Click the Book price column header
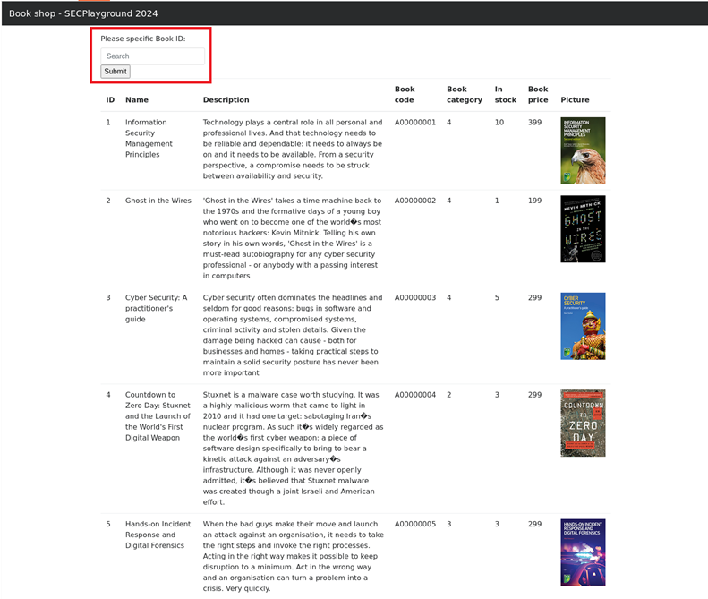Image resolution: width=708 pixels, height=599 pixels. click(x=538, y=95)
